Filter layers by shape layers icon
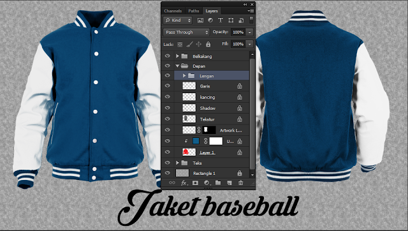 [x=231, y=20]
